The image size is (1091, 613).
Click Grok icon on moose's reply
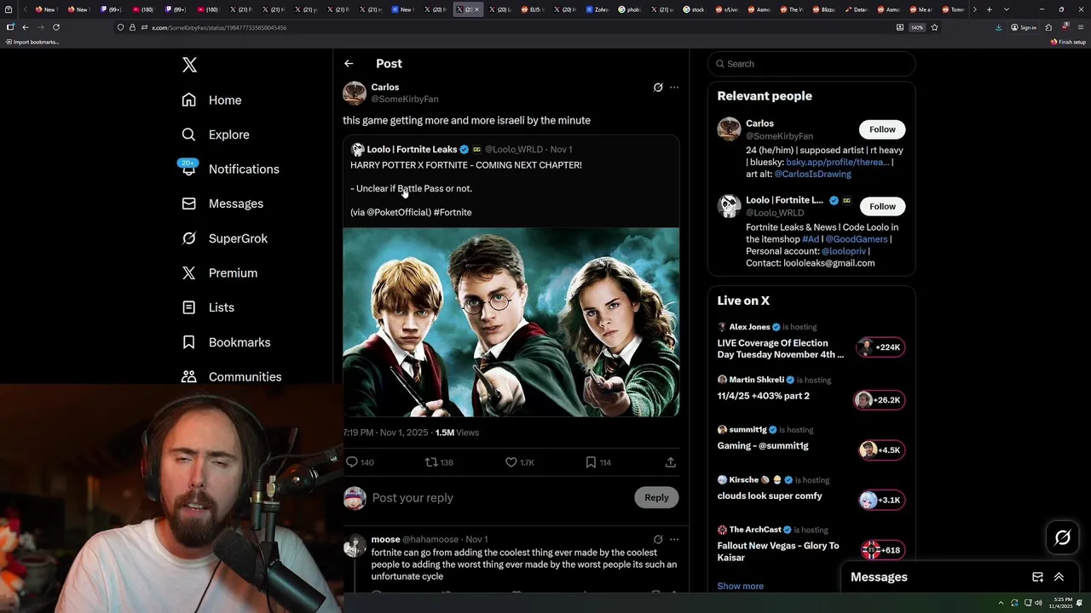click(658, 539)
